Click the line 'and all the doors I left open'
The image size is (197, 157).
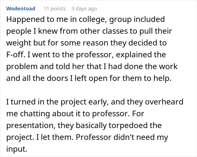point(89,78)
